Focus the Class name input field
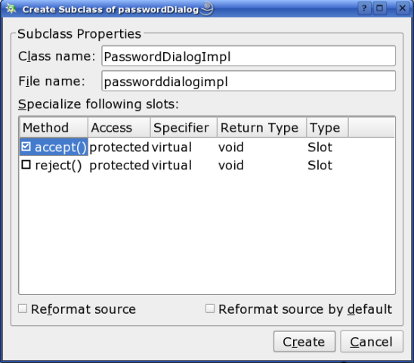The image size is (414, 363). point(249,56)
